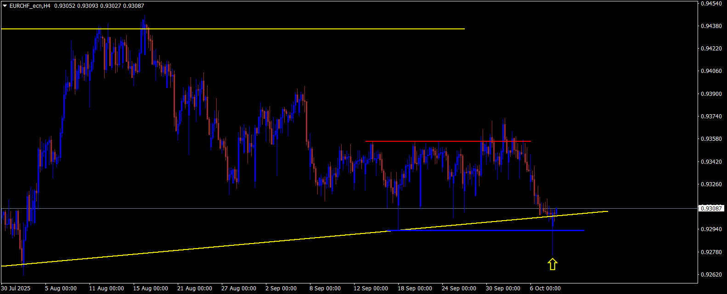
Task: Click the 15 Aug 00:00 time label
Action: click(x=151, y=288)
